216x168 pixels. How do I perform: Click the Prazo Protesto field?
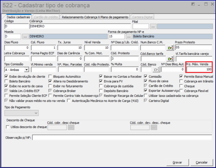click(193, 47)
